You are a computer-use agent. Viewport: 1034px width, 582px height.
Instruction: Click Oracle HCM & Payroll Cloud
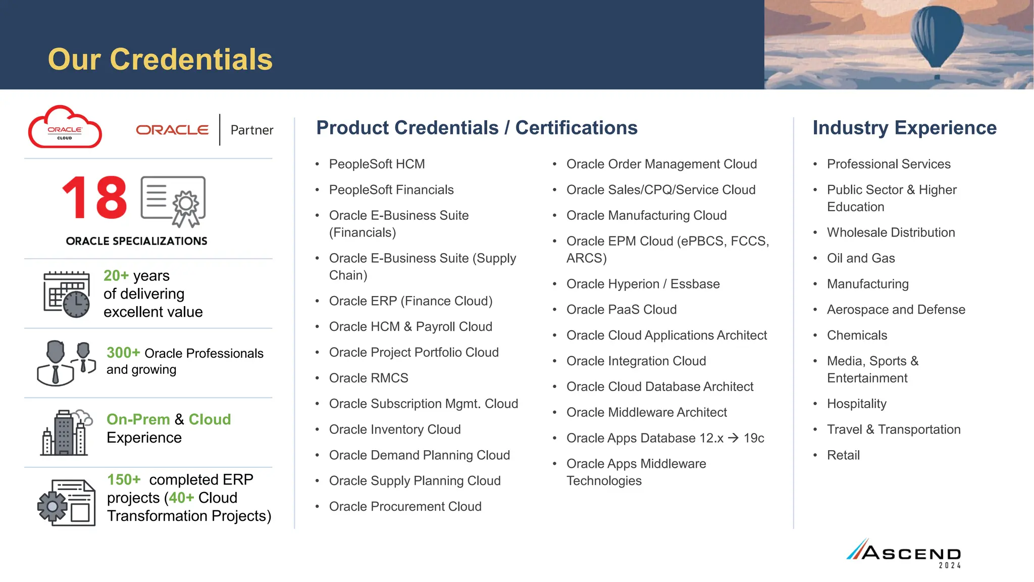tap(410, 327)
